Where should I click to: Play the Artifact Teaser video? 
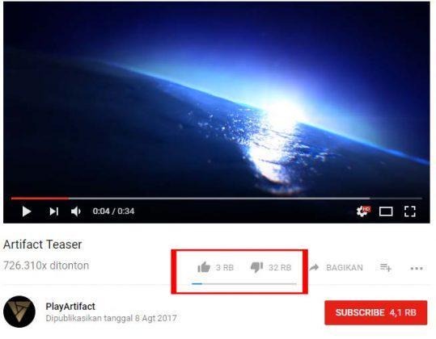27,211
